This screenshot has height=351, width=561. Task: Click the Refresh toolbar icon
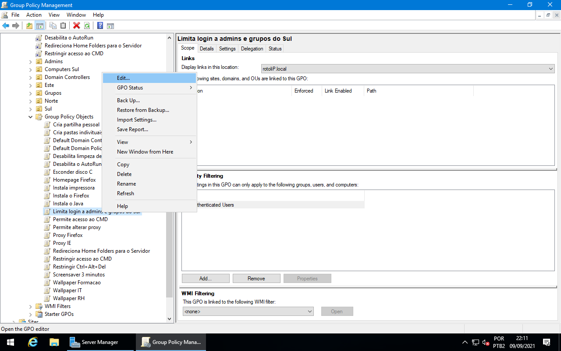pos(87,26)
